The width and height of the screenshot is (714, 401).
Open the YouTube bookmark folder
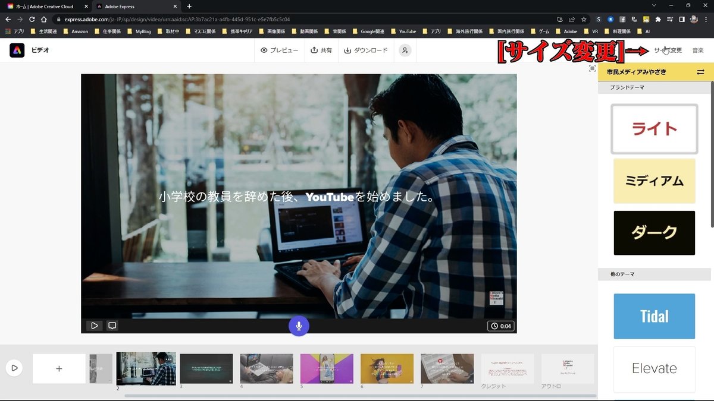tap(403, 31)
